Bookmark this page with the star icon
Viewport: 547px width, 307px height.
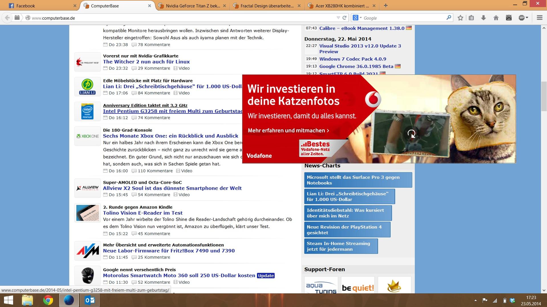[460, 18]
